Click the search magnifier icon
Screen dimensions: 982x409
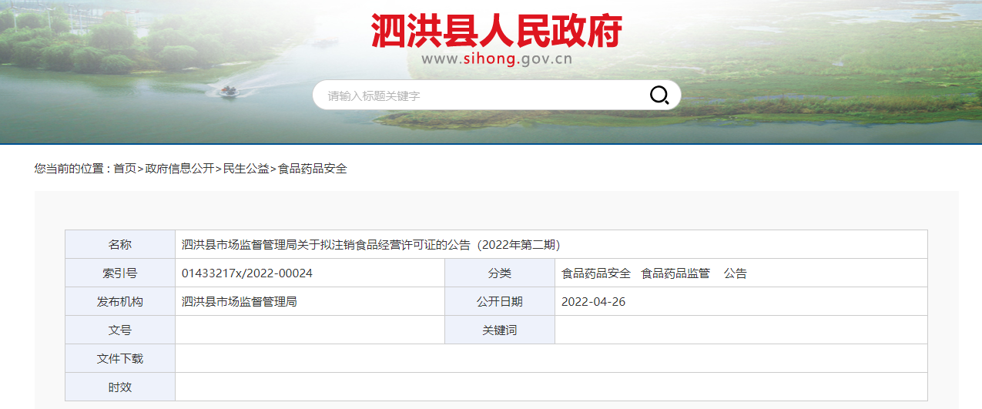click(x=659, y=96)
